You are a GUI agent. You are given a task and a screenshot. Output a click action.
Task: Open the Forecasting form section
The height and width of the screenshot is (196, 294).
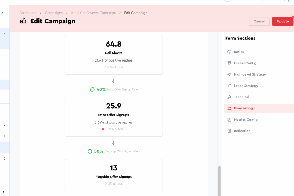click(x=243, y=108)
